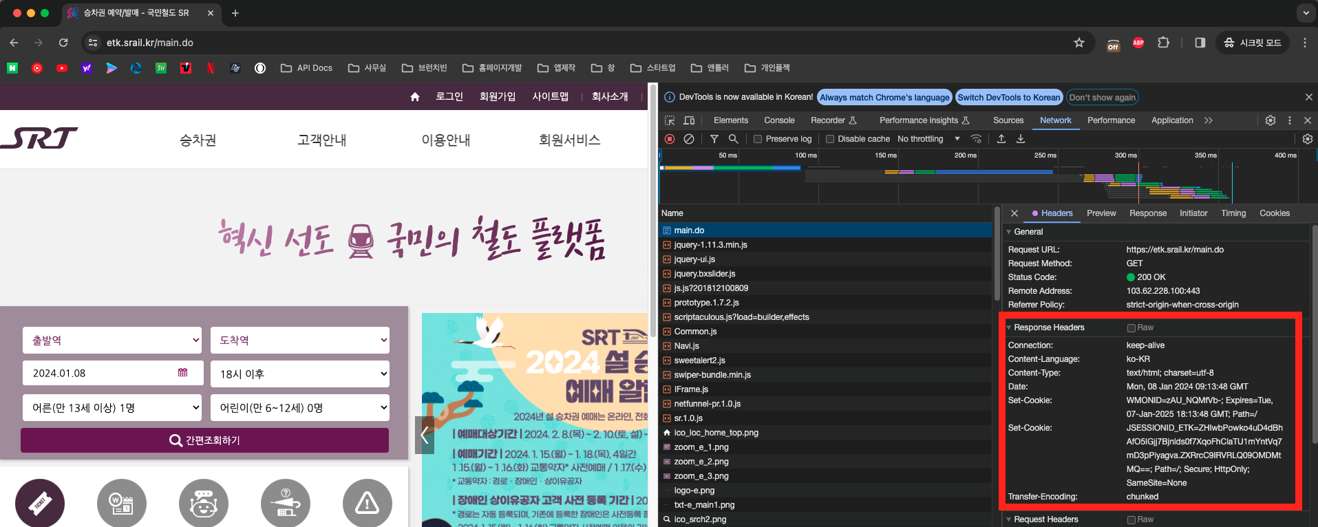Click the 간편조회하기 search button
Viewport: 1318px width, 527px height.
204,440
